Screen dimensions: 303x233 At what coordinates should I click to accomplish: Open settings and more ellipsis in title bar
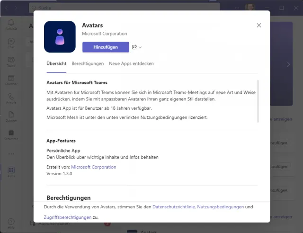(237, 8)
